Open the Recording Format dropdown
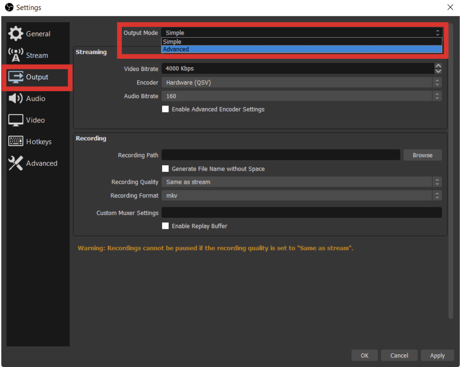 tap(302, 195)
